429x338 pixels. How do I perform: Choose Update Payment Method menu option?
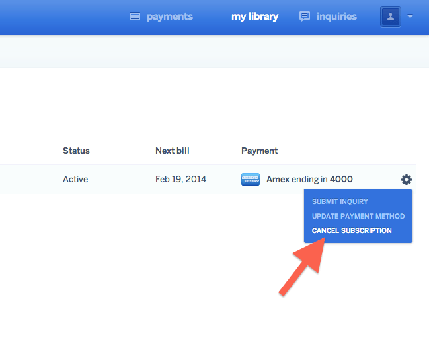click(358, 216)
